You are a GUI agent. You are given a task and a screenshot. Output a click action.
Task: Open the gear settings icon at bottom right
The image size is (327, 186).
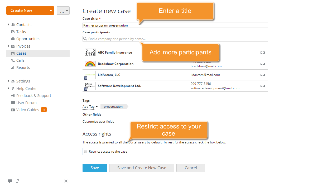66,181
